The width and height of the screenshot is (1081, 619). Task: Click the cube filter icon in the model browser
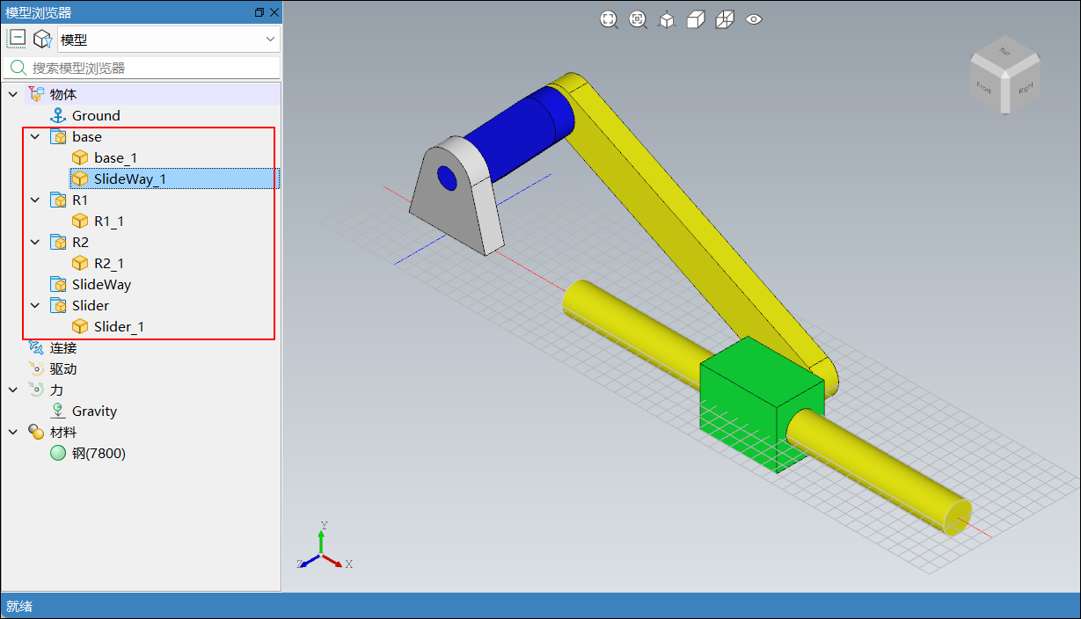click(42, 39)
